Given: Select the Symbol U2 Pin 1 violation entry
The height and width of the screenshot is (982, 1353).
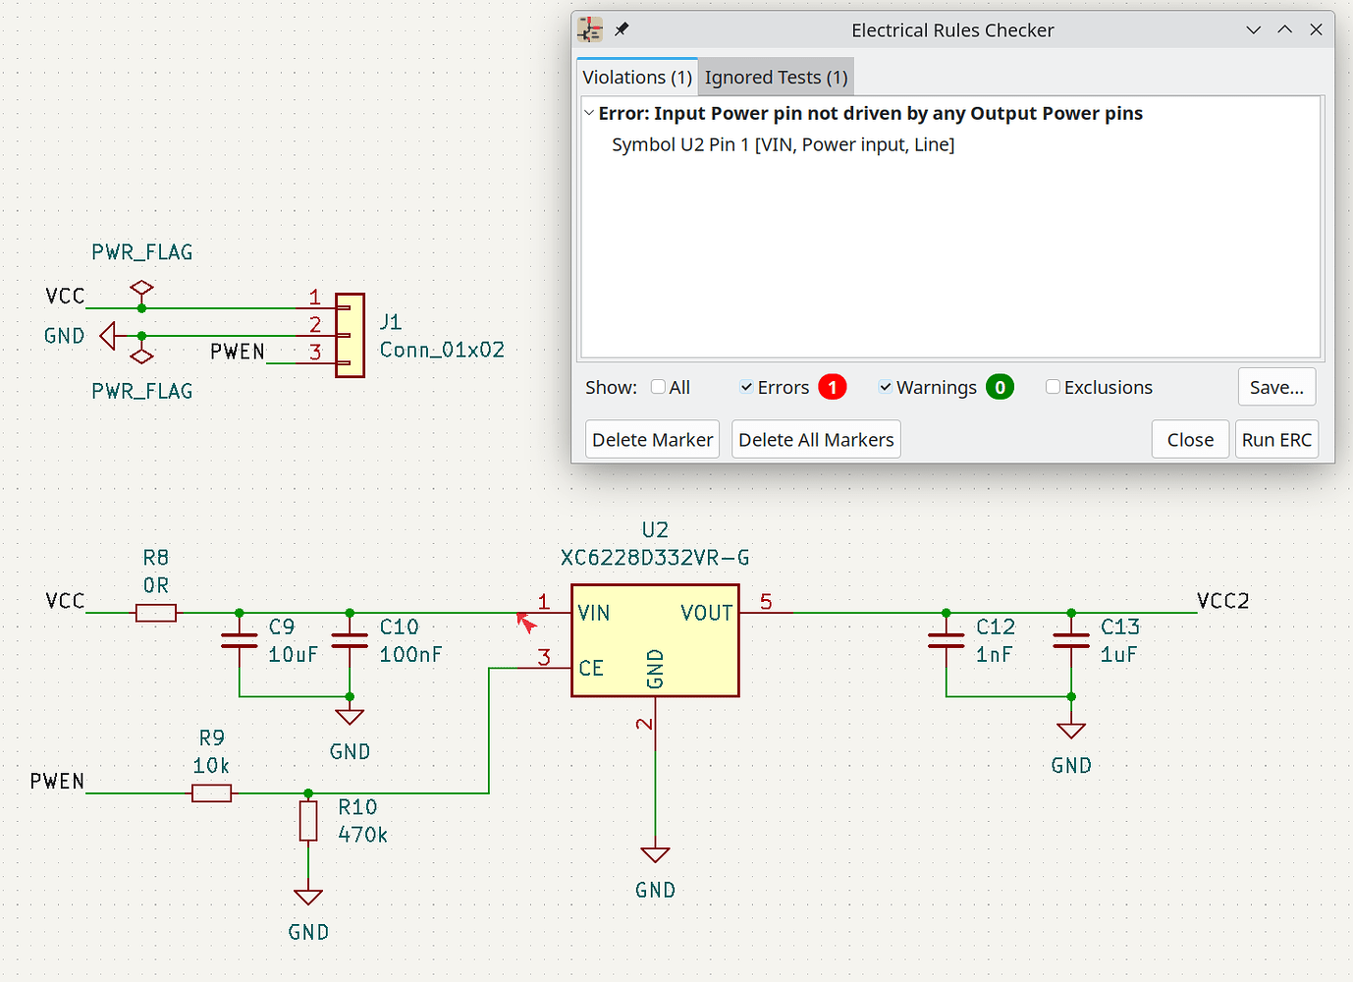Looking at the screenshot, I should coord(781,144).
